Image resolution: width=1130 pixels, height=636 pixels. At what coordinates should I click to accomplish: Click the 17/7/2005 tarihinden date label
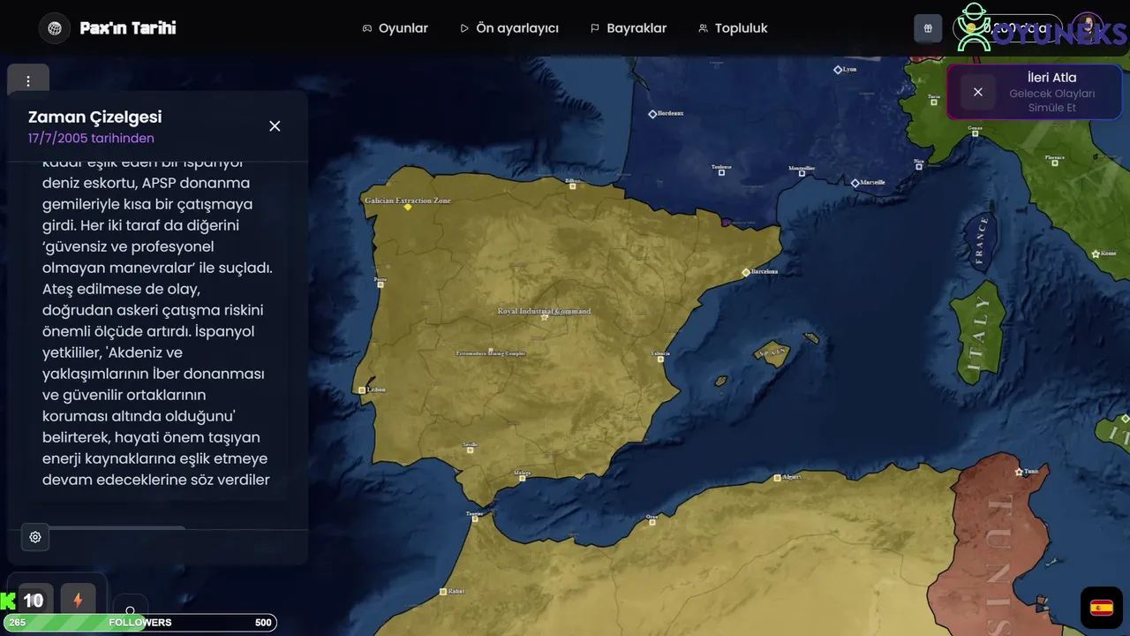tap(91, 139)
